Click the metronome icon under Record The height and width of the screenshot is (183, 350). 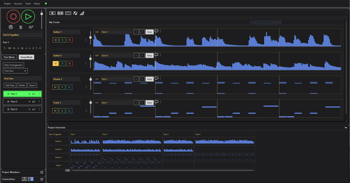point(21,27)
